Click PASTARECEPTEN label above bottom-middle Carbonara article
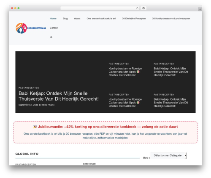This screenshot has width=211, height=178. point(119,95)
